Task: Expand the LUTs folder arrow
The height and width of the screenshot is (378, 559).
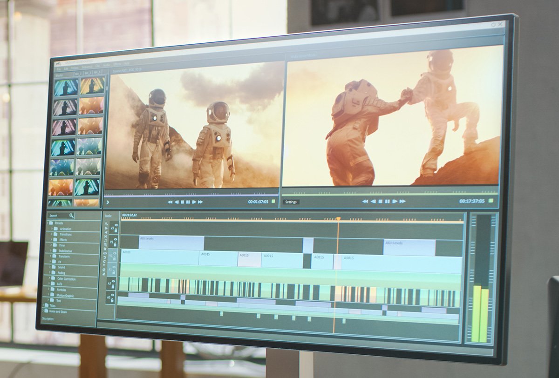Action: coord(50,284)
